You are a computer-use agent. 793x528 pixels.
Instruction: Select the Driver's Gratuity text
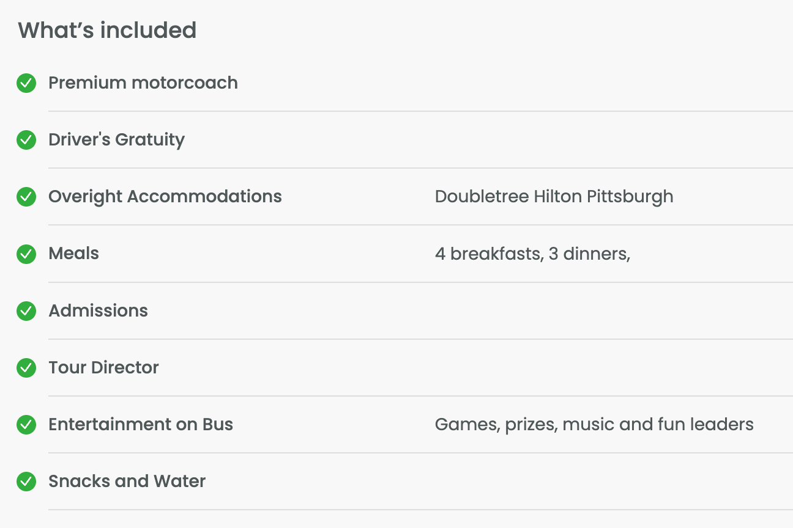click(116, 139)
